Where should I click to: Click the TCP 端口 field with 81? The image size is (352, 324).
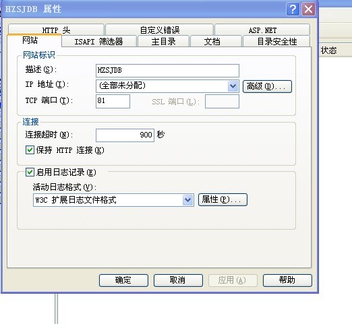coord(113,101)
